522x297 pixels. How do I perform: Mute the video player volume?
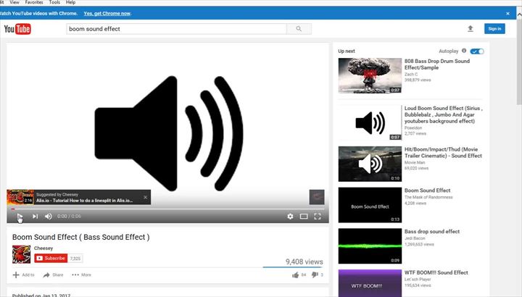[x=49, y=216]
